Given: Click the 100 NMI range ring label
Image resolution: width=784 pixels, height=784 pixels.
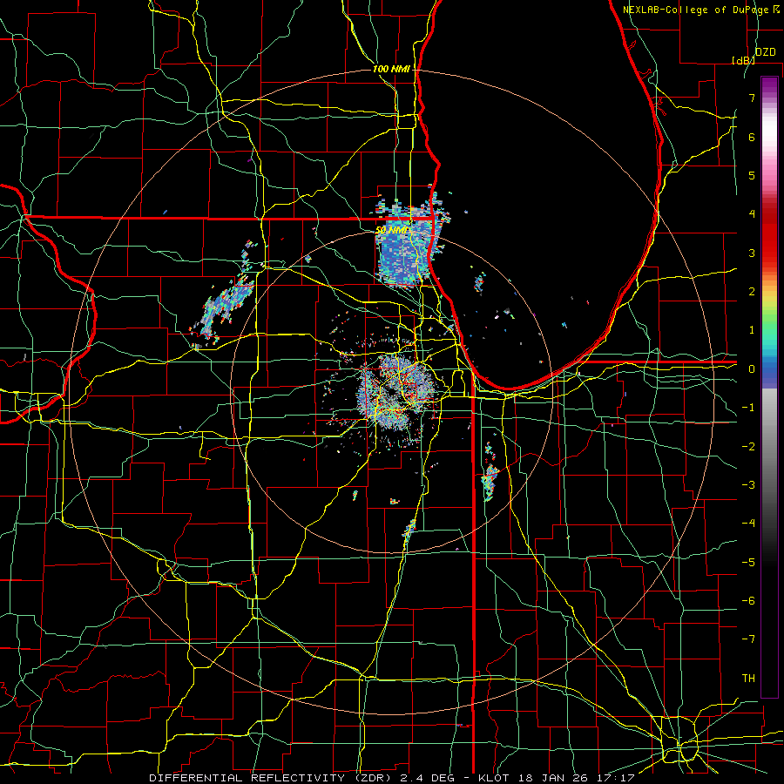Looking at the screenshot, I should pyautogui.click(x=391, y=69).
